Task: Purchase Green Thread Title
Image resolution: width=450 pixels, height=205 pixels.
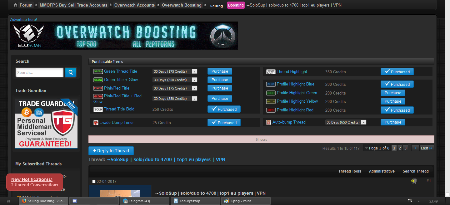Action: (220, 71)
